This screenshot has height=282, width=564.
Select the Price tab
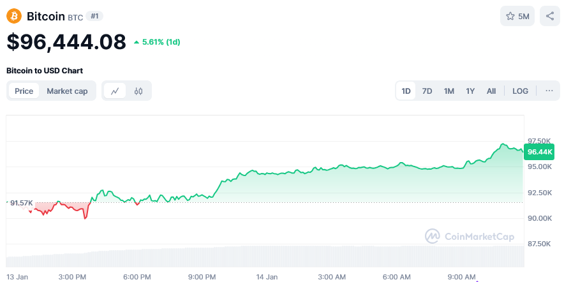coord(24,91)
